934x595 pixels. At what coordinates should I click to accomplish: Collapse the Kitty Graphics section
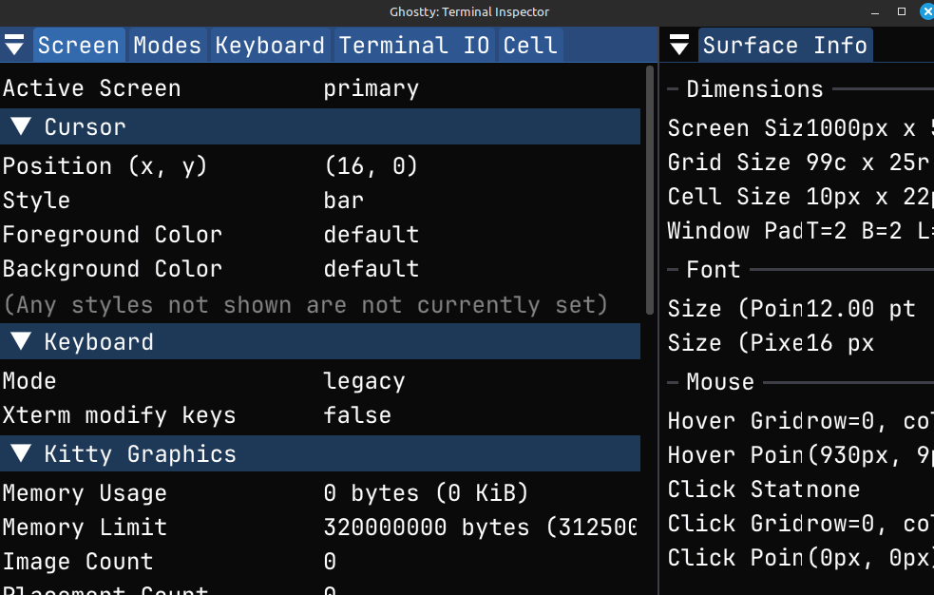point(20,453)
